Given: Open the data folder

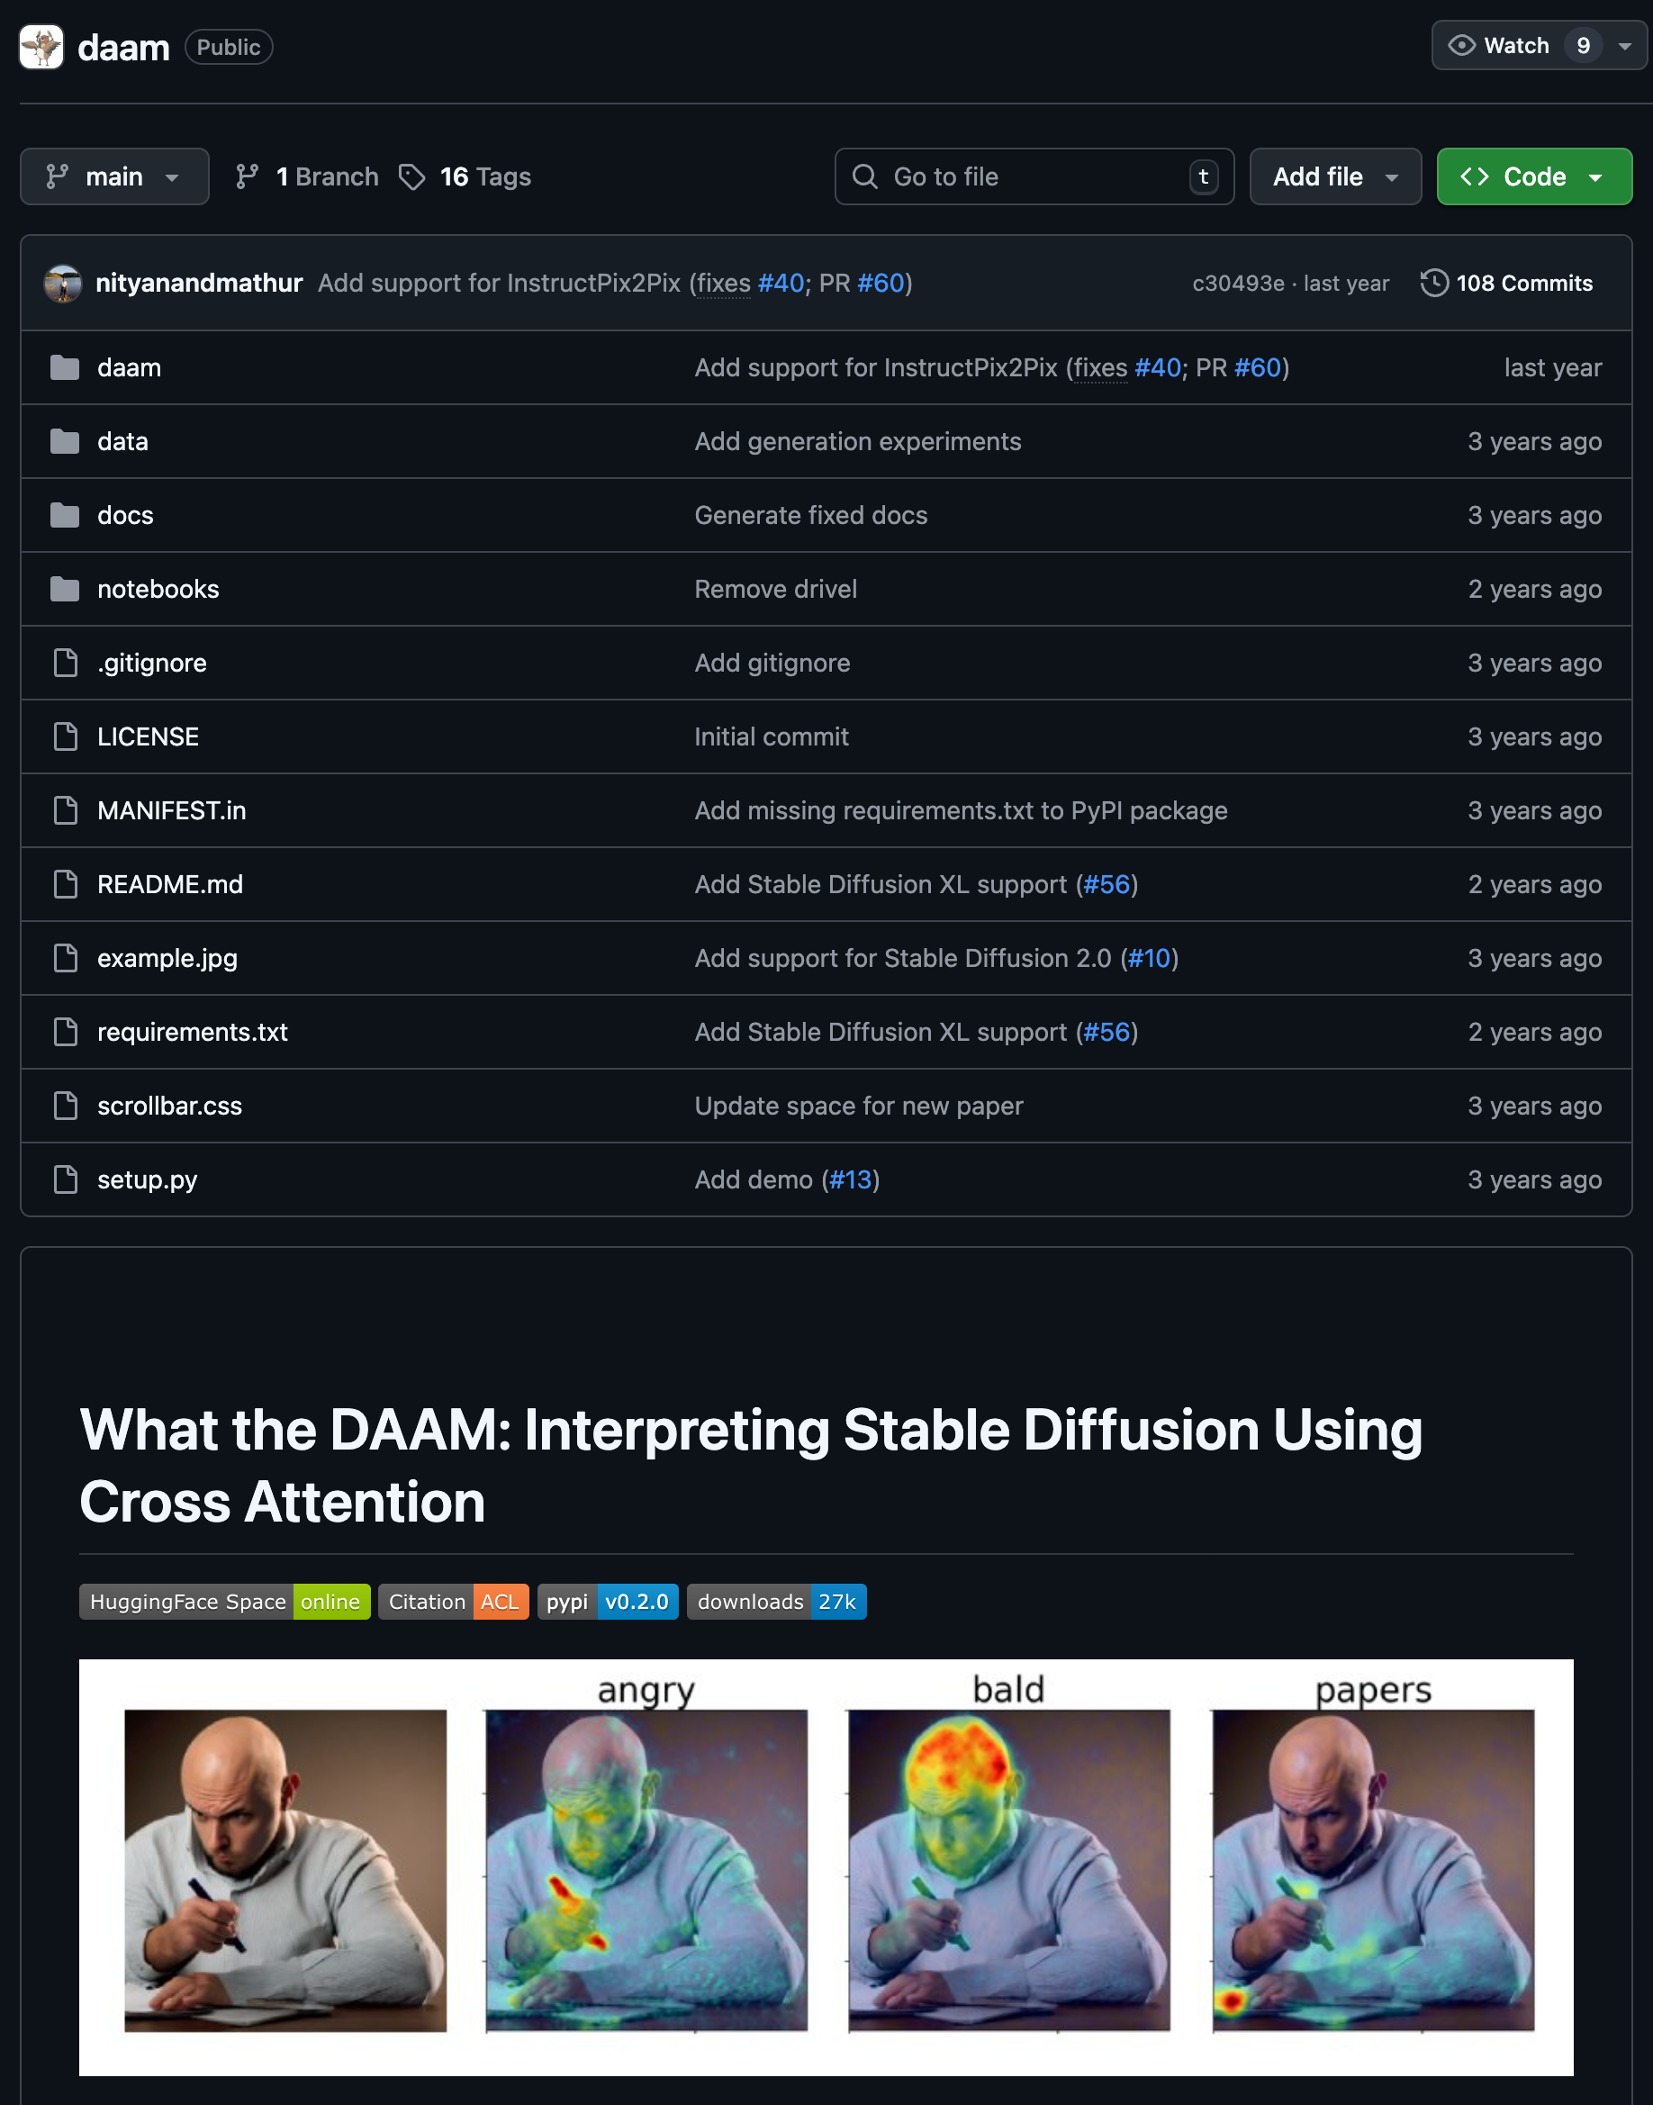Looking at the screenshot, I should [123, 441].
